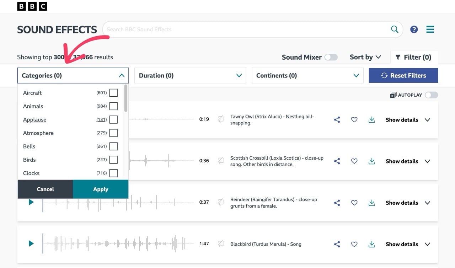Check the Aircraft category checkbox

[113, 93]
